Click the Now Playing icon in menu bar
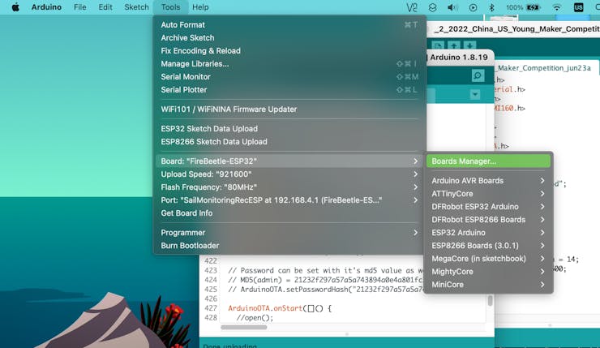This screenshot has width=600, height=348. pos(473,7)
